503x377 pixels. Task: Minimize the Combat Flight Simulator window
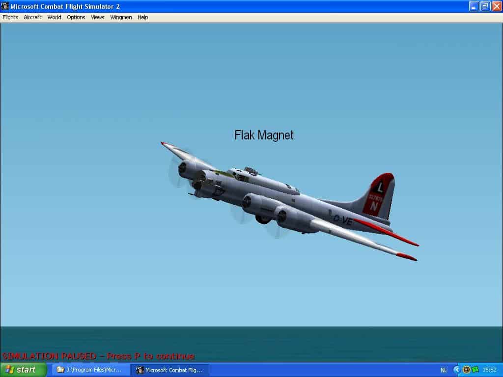[474, 6]
